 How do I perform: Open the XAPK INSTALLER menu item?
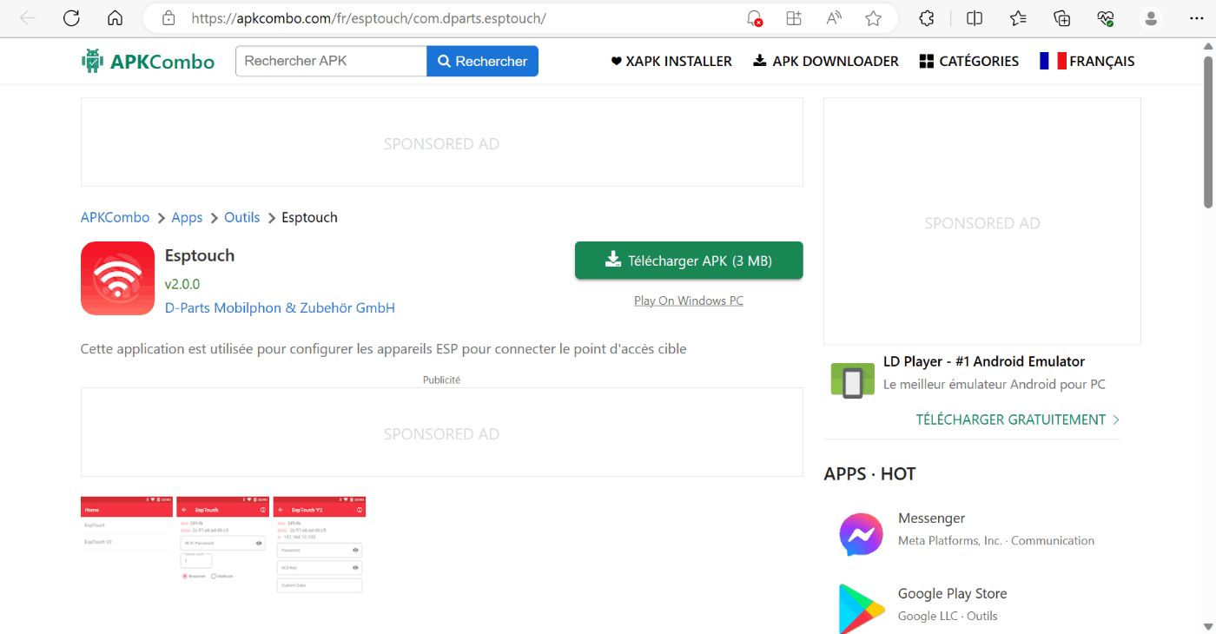671,61
